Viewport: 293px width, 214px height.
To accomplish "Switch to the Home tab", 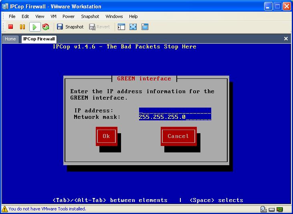I will pos(10,39).
